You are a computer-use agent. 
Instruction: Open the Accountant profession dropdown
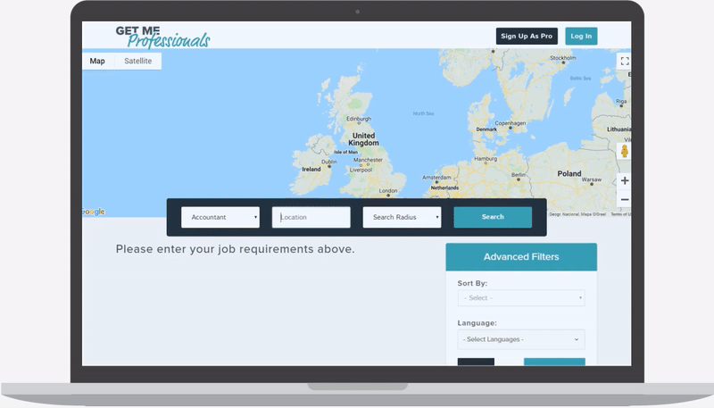(x=220, y=217)
